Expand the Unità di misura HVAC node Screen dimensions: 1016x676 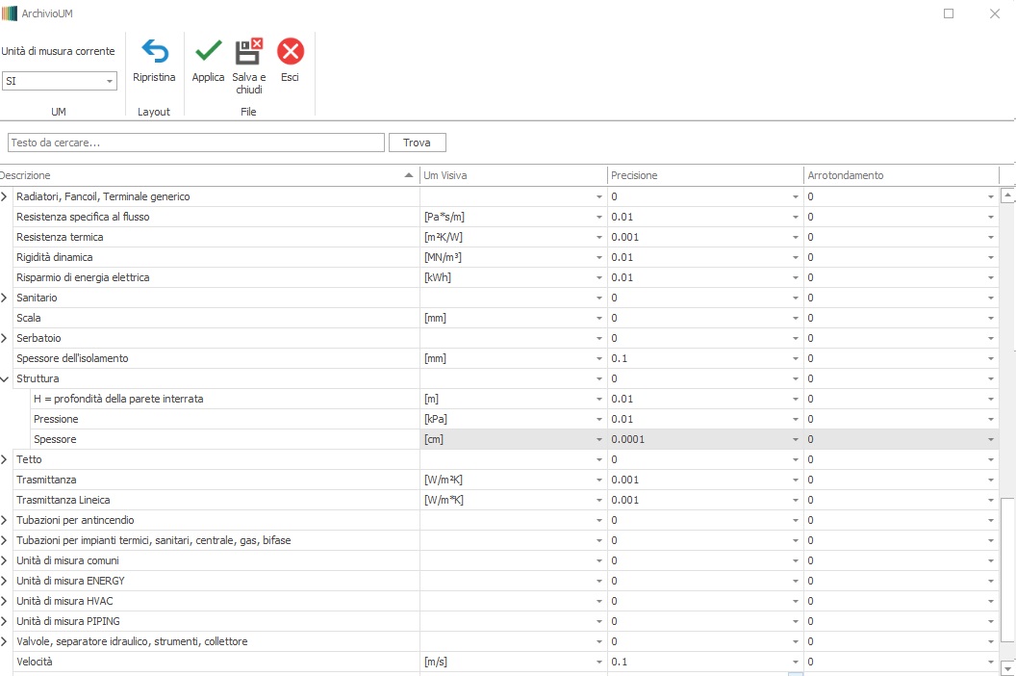pos(5,602)
